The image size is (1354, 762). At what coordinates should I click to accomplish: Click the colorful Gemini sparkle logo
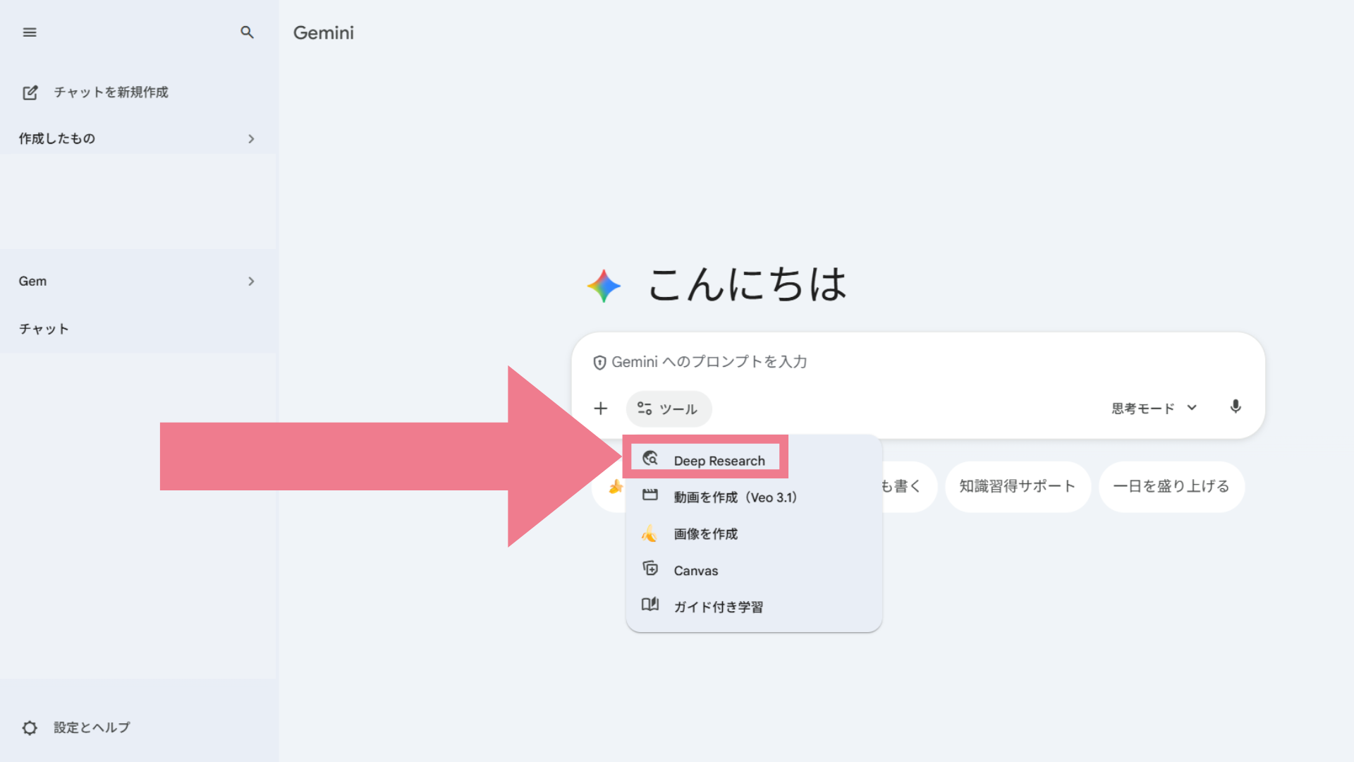tap(604, 286)
